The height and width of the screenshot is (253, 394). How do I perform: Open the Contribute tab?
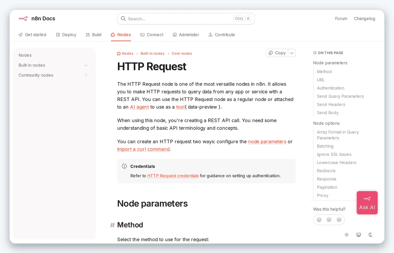222,35
